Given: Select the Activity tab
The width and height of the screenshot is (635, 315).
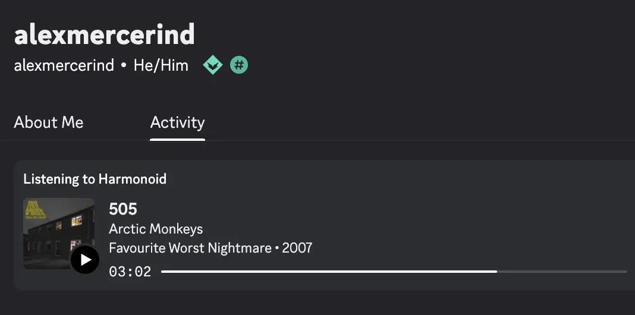Looking at the screenshot, I should tap(177, 122).
